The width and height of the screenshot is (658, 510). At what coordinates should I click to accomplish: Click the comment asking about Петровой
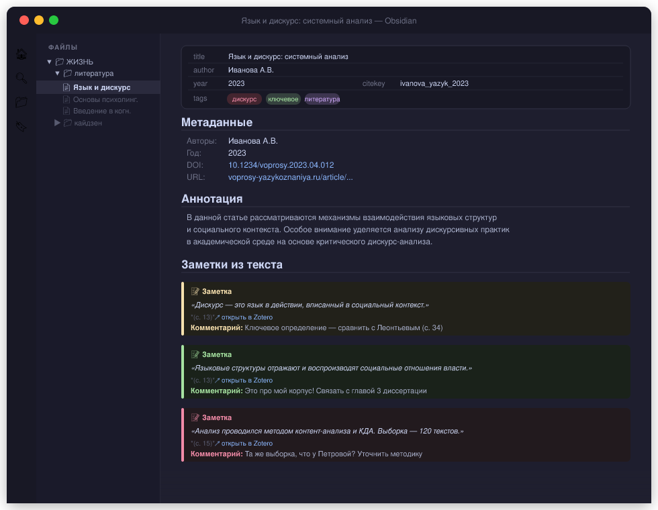(x=306, y=454)
